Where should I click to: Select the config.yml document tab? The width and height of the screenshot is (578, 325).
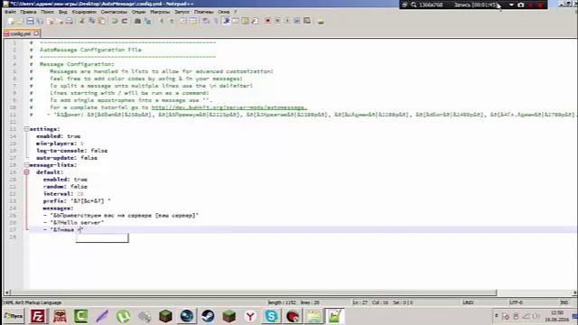point(21,33)
